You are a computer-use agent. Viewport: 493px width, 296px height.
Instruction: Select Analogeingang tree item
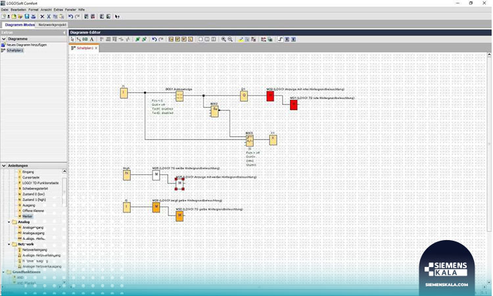33,228
